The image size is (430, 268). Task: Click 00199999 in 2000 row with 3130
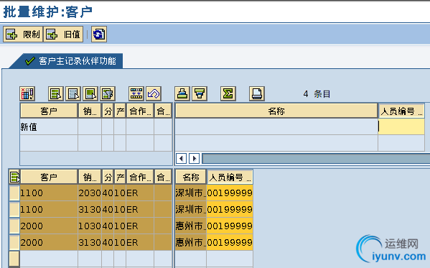tap(230, 242)
